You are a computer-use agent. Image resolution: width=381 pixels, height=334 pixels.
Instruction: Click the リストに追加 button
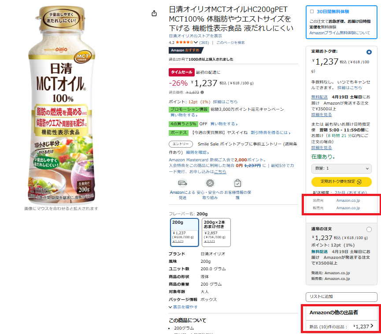(341, 297)
